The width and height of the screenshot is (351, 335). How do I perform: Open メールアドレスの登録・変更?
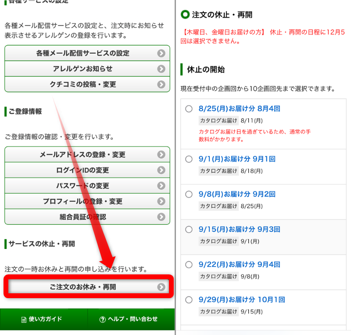pos(87,155)
